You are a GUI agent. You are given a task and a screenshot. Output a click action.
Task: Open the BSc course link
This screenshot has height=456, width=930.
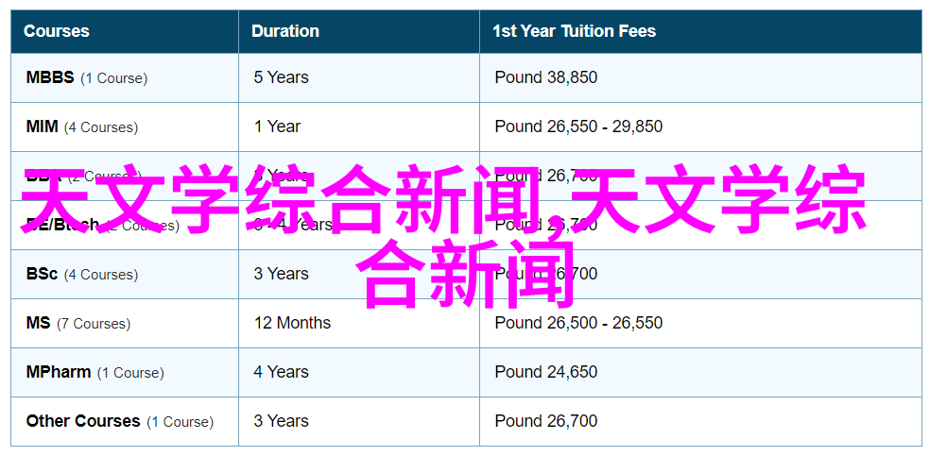pos(42,274)
